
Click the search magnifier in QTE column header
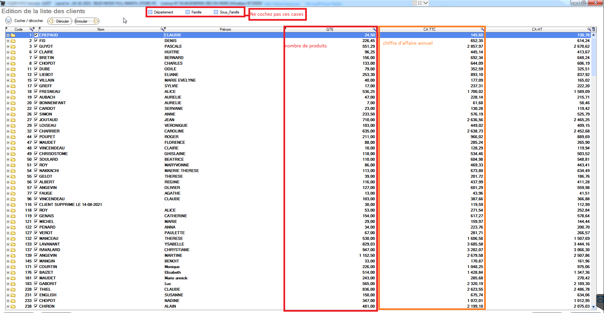374,29
